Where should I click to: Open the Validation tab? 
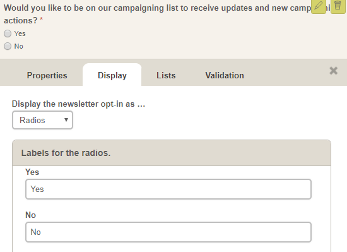(x=225, y=75)
